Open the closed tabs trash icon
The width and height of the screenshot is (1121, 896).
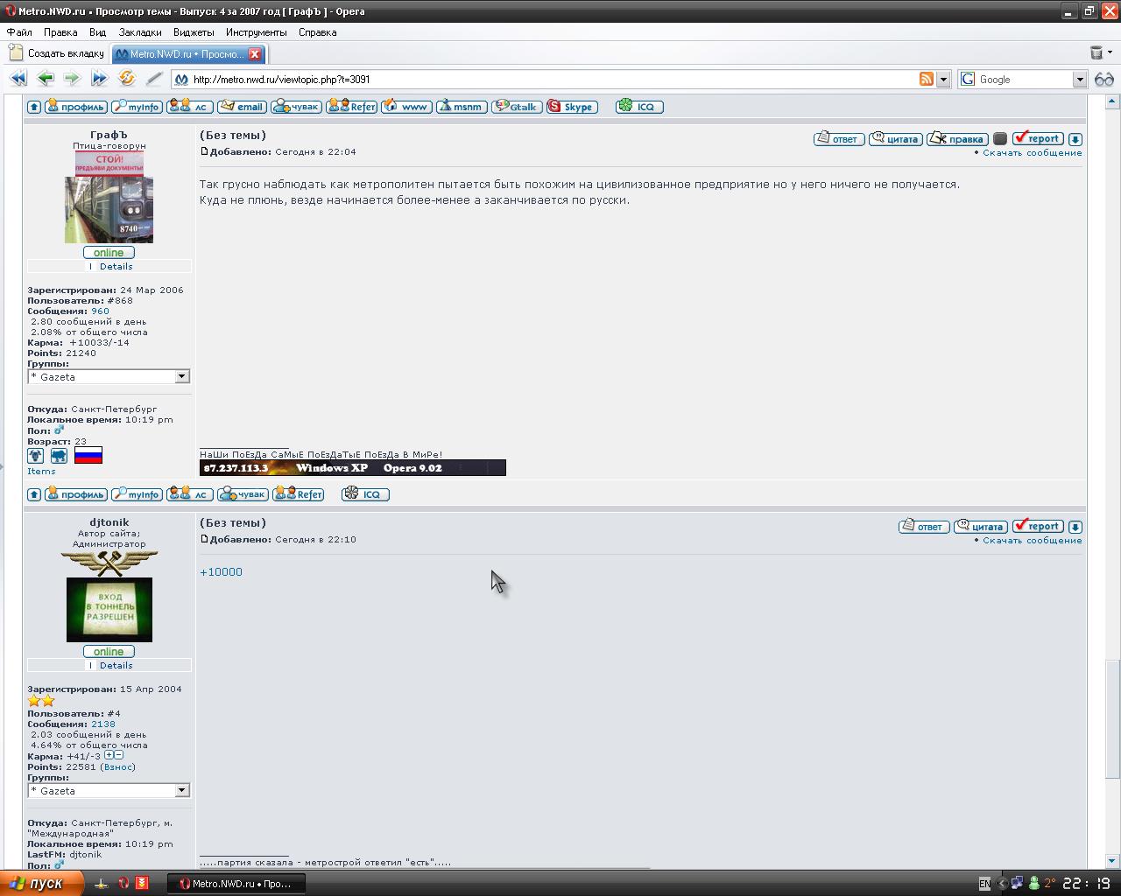click(x=1096, y=53)
